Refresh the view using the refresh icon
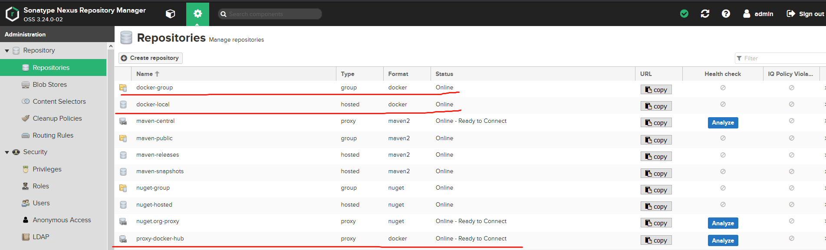This screenshot has height=250, width=826. [705, 14]
